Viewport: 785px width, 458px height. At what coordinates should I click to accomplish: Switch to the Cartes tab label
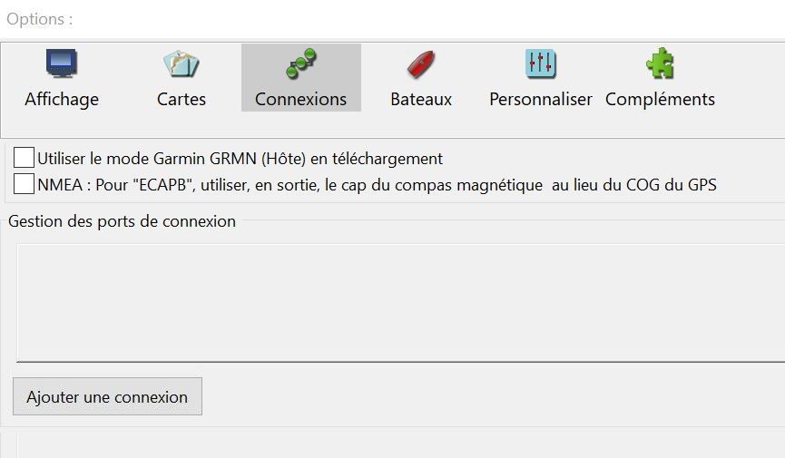tap(182, 99)
